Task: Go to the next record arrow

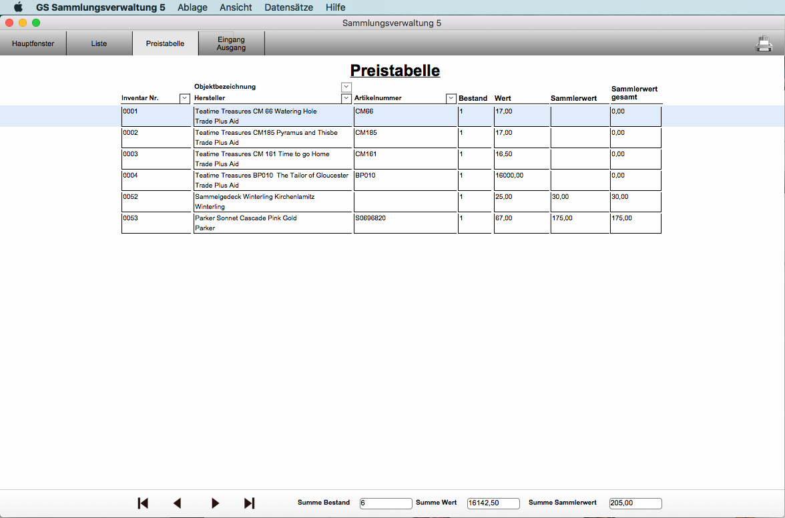Action: click(x=215, y=503)
